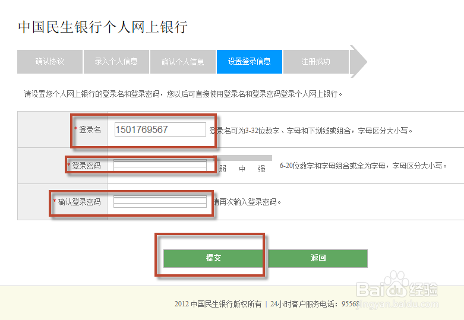The image size is (464, 320).
Task: Click the 弱 strength label
Action: pos(223,169)
